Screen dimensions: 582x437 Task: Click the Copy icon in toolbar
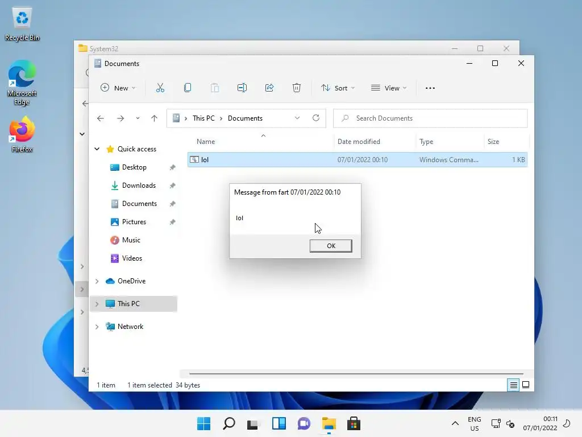tap(188, 88)
